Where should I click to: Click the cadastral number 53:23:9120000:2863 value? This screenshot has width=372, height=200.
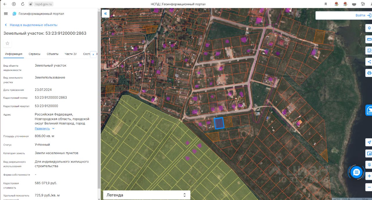coord(51,98)
